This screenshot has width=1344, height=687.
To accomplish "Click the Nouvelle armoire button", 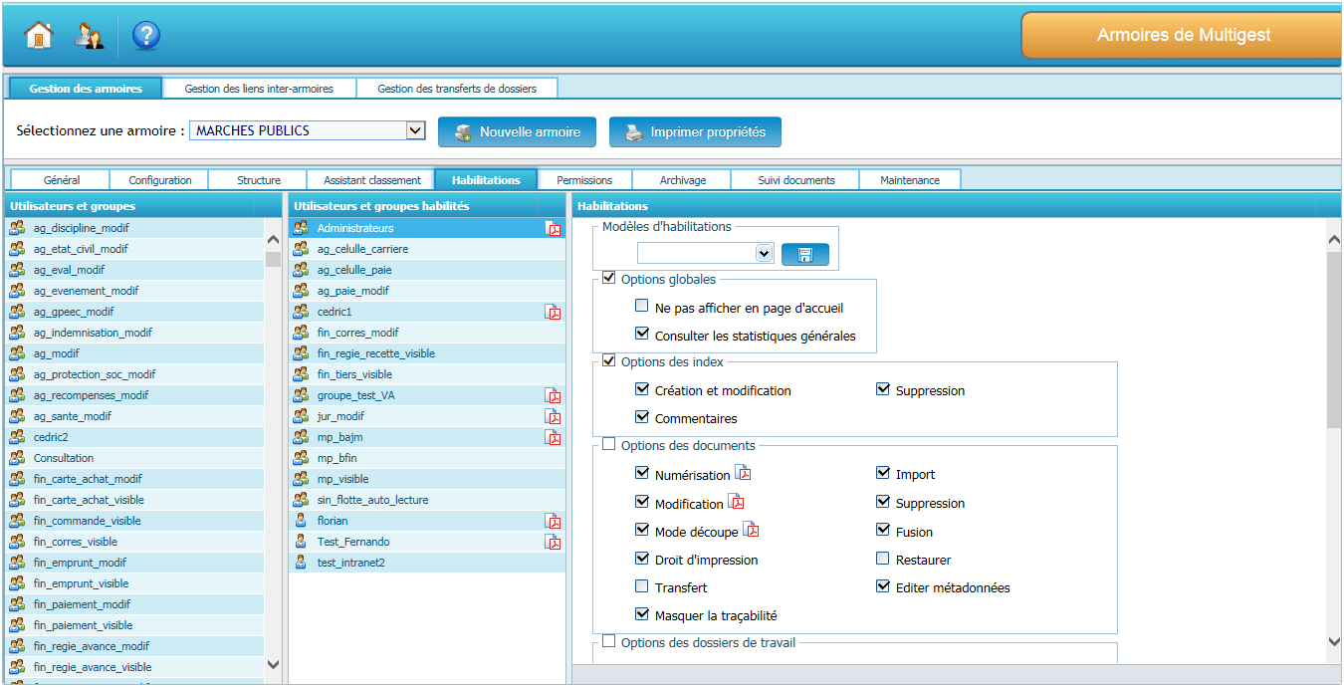I will coord(517,132).
